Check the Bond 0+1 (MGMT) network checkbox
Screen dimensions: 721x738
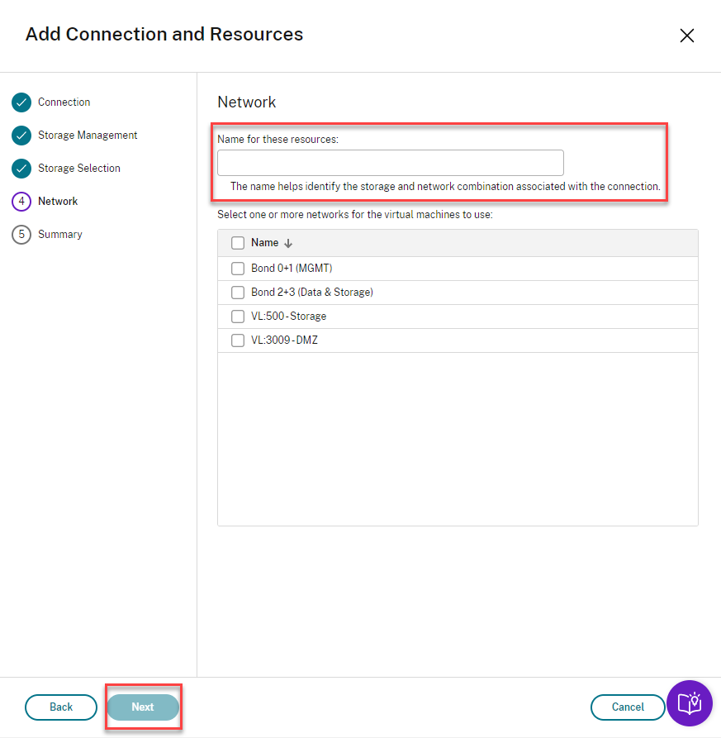tap(238, 269)
